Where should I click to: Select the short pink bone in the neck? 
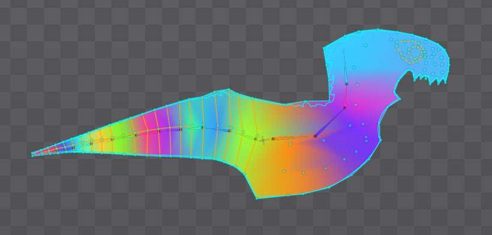pos(346,96)
